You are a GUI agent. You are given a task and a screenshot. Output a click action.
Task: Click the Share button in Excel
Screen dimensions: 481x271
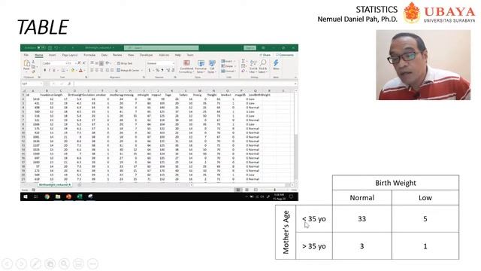[x=265, y=55]
